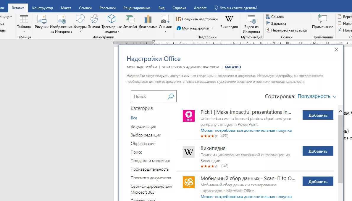Viewport: 352px width, 201px height.
Task: Add the Pickit add-in
Action: click(x=318, y=115)
